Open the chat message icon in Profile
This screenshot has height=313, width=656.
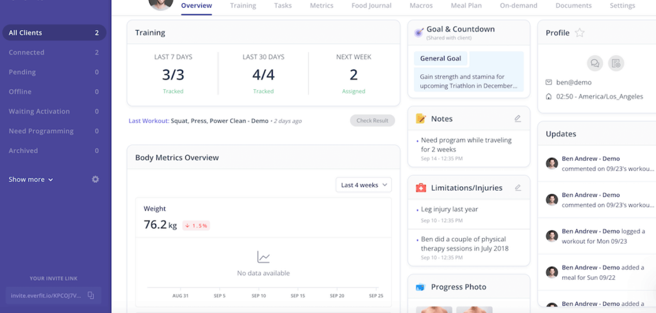[595, 63]
